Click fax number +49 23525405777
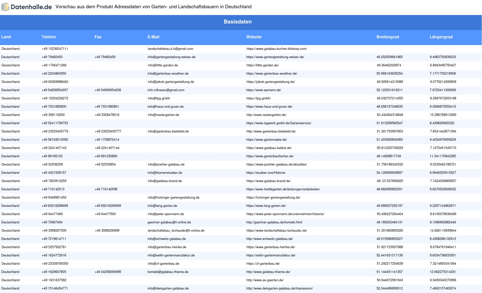 coord(108,131)
